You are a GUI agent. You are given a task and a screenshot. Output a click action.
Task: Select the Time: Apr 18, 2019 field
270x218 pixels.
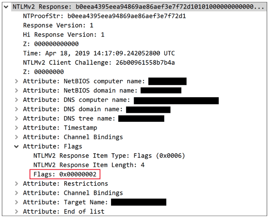99,53
